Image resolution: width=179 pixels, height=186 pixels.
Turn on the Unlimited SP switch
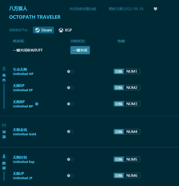coord(70,88)
